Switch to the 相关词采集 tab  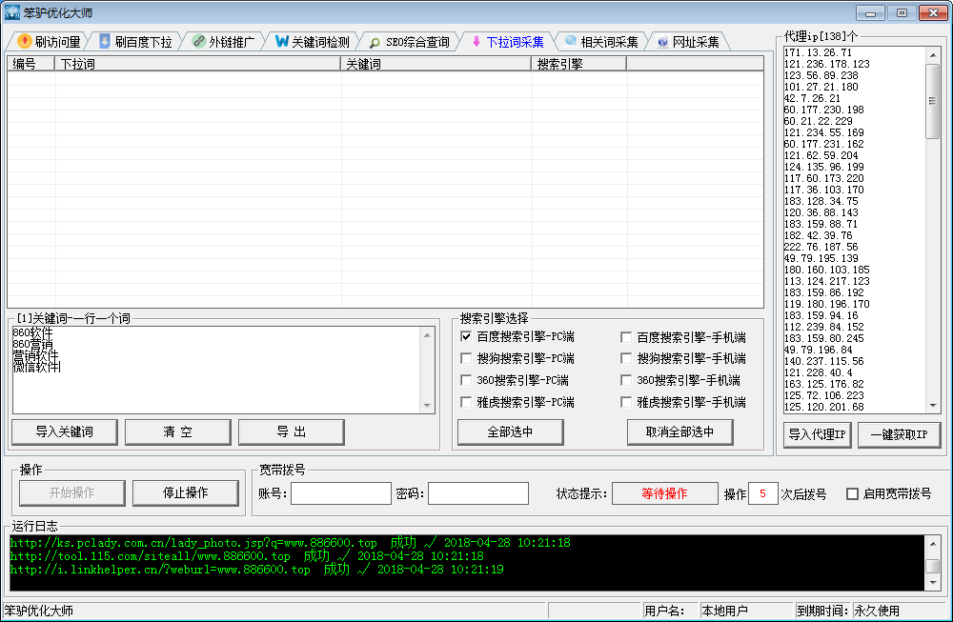(x=602, y=41)
